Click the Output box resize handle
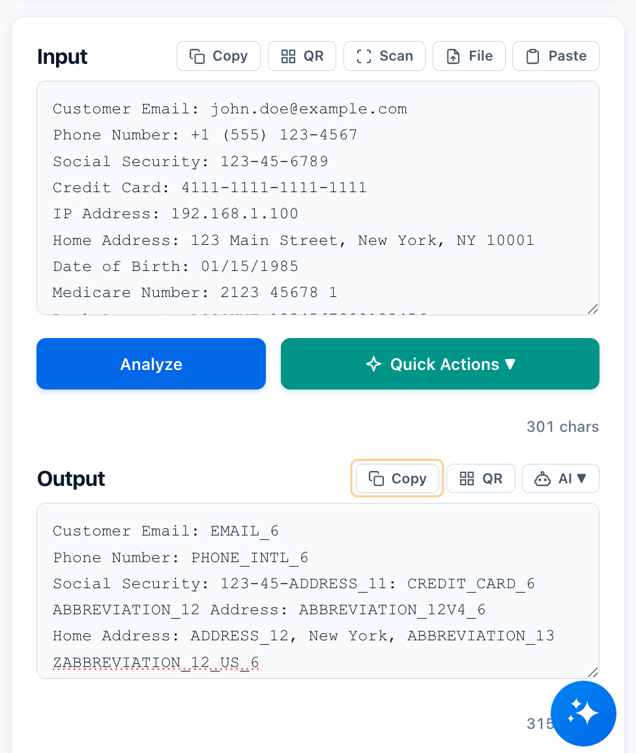The height and width of the screenshot is (753, 636). (x=592, y=673)
